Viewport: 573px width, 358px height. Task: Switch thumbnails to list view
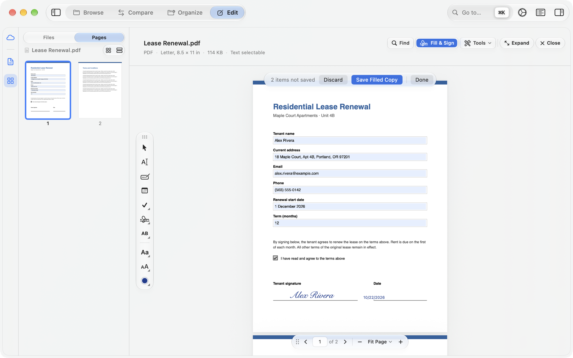click(119, 50)
